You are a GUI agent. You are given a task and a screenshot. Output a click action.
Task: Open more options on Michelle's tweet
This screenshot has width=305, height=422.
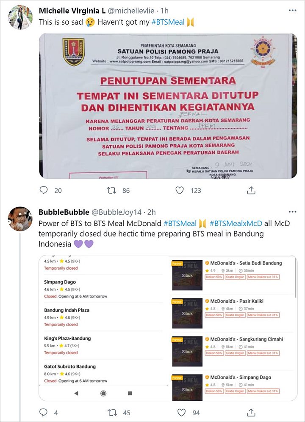tap(292, 11)
